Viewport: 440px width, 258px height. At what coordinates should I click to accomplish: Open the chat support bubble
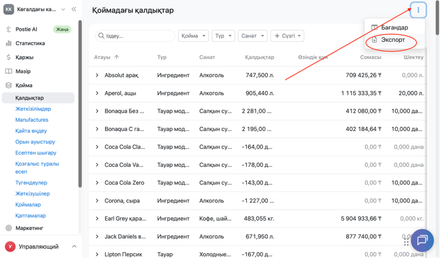(x=422, y=240)
